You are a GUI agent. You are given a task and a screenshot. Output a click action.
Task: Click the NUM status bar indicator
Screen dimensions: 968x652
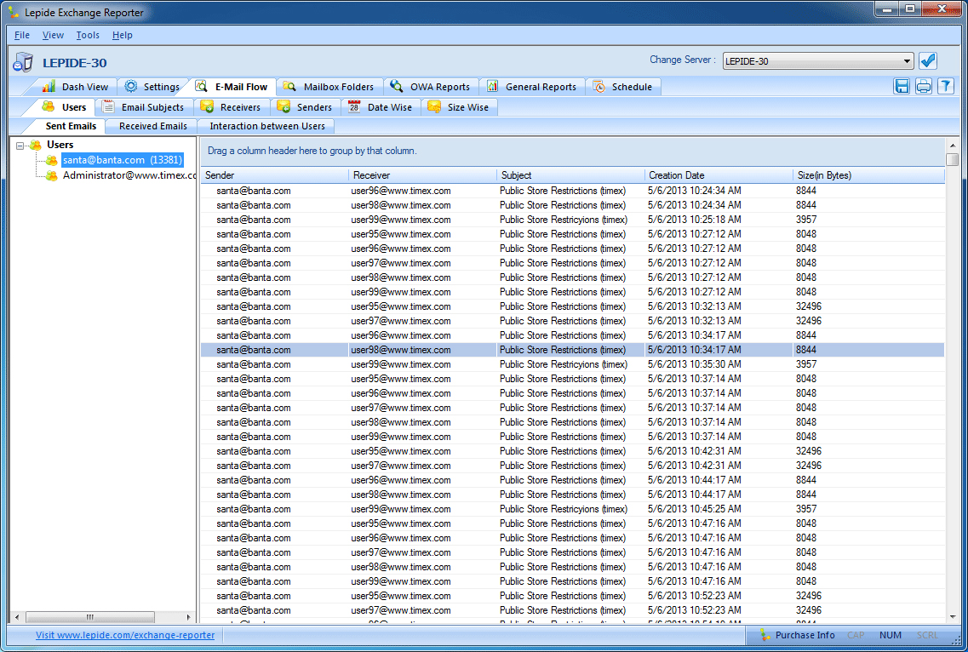coord(891,635)
